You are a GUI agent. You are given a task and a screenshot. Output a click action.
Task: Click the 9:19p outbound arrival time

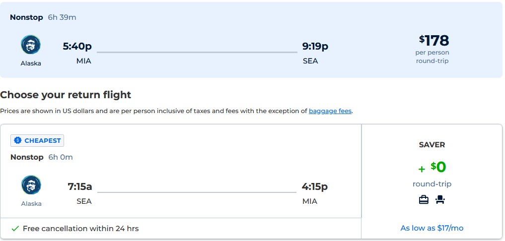(x=315, y=47)
